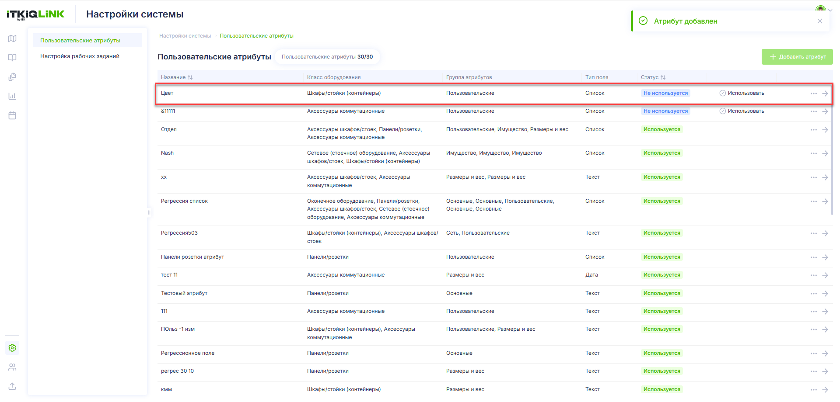
Task: Open arrow details for Цвет row
Action: [825, 94]
